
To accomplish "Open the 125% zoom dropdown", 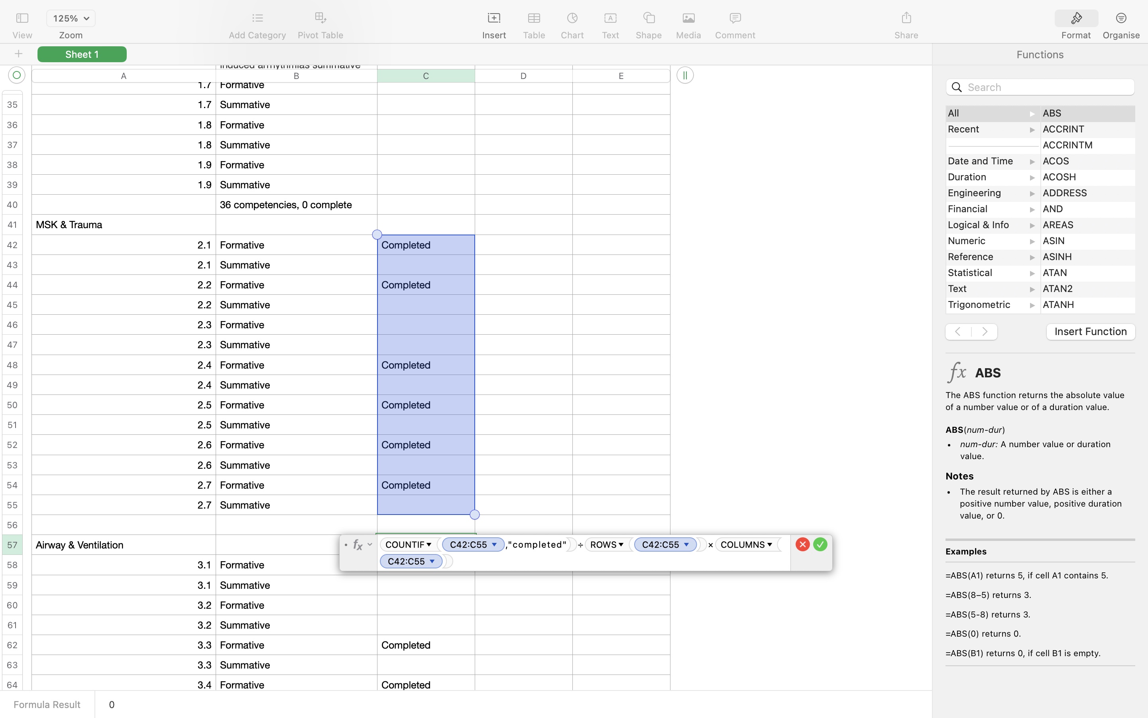I will point(71,18).
